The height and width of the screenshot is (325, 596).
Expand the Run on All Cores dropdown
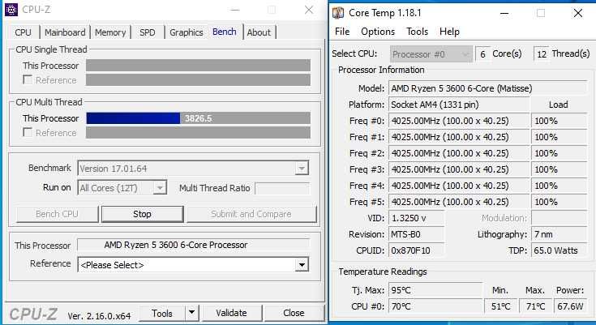click(x=160, y=188)
